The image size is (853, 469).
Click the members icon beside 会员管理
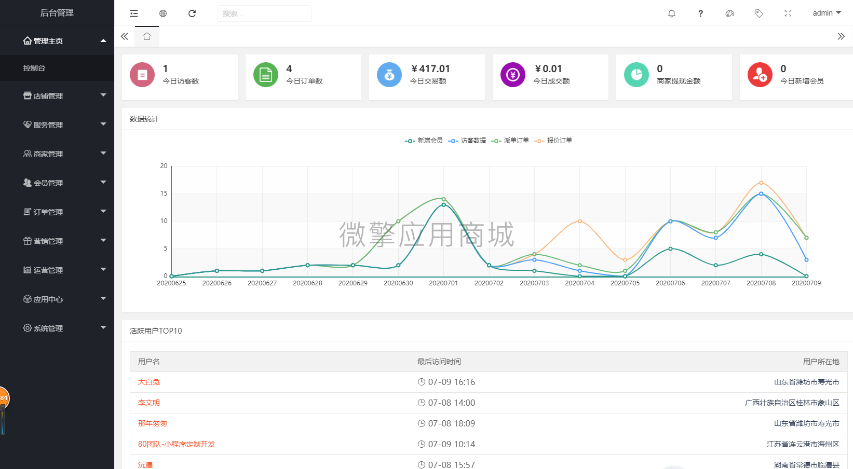coord(28,183)
